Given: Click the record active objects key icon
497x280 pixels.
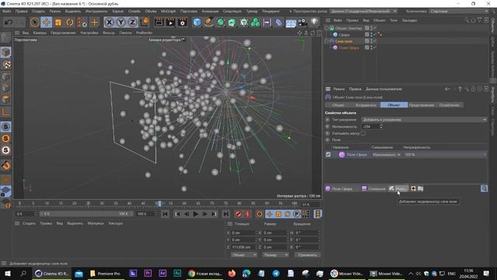Looking at the screenshot, I should coord(238,215).
